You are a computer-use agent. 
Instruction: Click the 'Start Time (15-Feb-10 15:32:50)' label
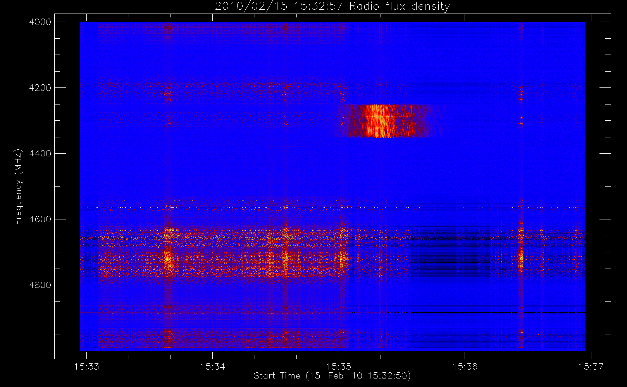(332, 376)
